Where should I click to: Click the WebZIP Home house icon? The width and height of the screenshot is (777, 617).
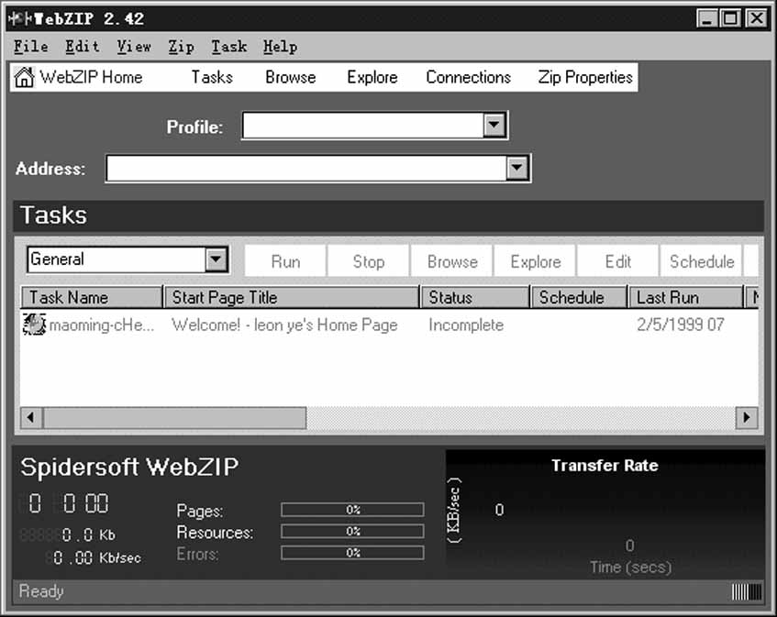(24, 77)
